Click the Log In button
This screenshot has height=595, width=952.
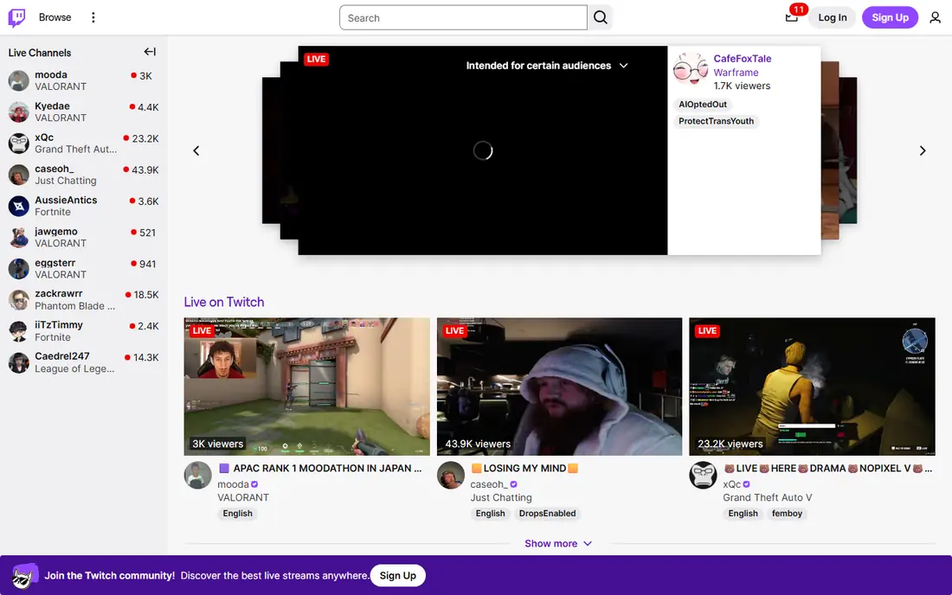coord(832,17)
